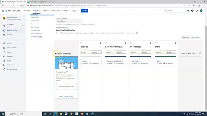Grab the Done column drag handle
This screenshot has width=207, height=116.
156,43
